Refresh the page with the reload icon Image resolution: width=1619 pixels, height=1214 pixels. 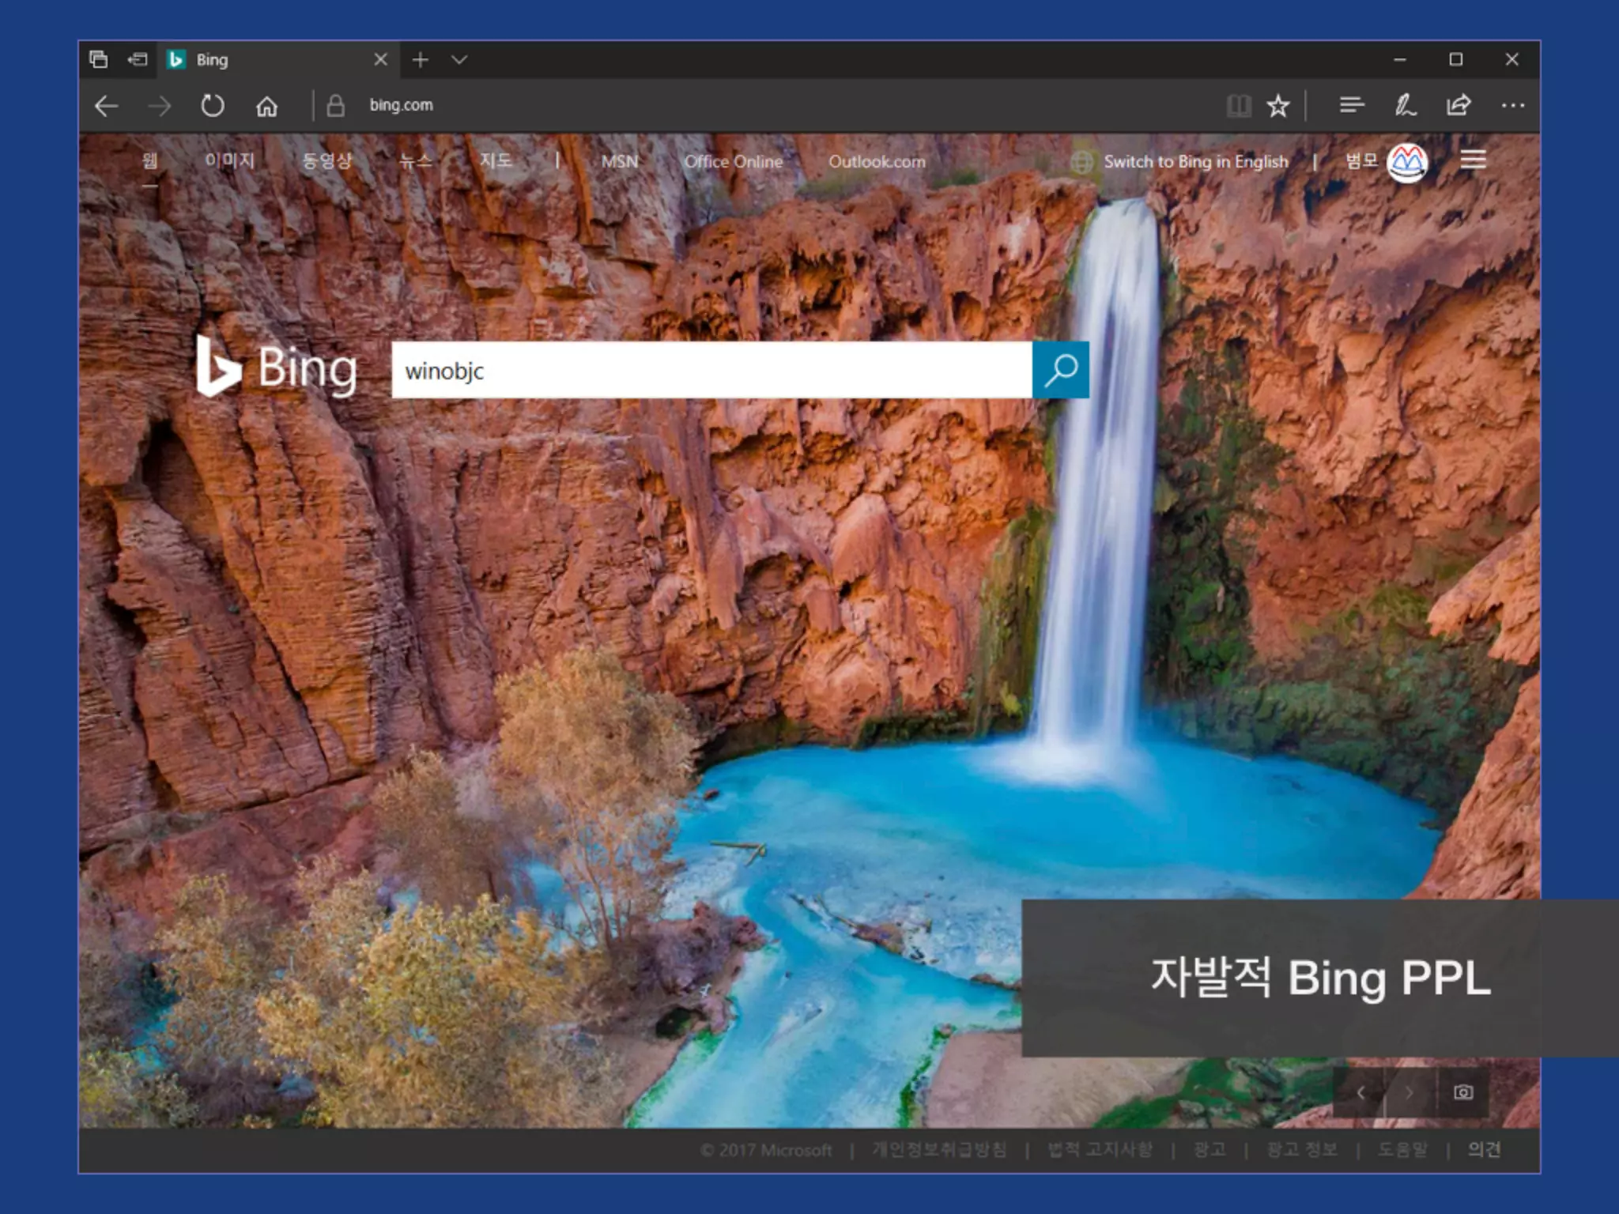[x=212, y=105]
